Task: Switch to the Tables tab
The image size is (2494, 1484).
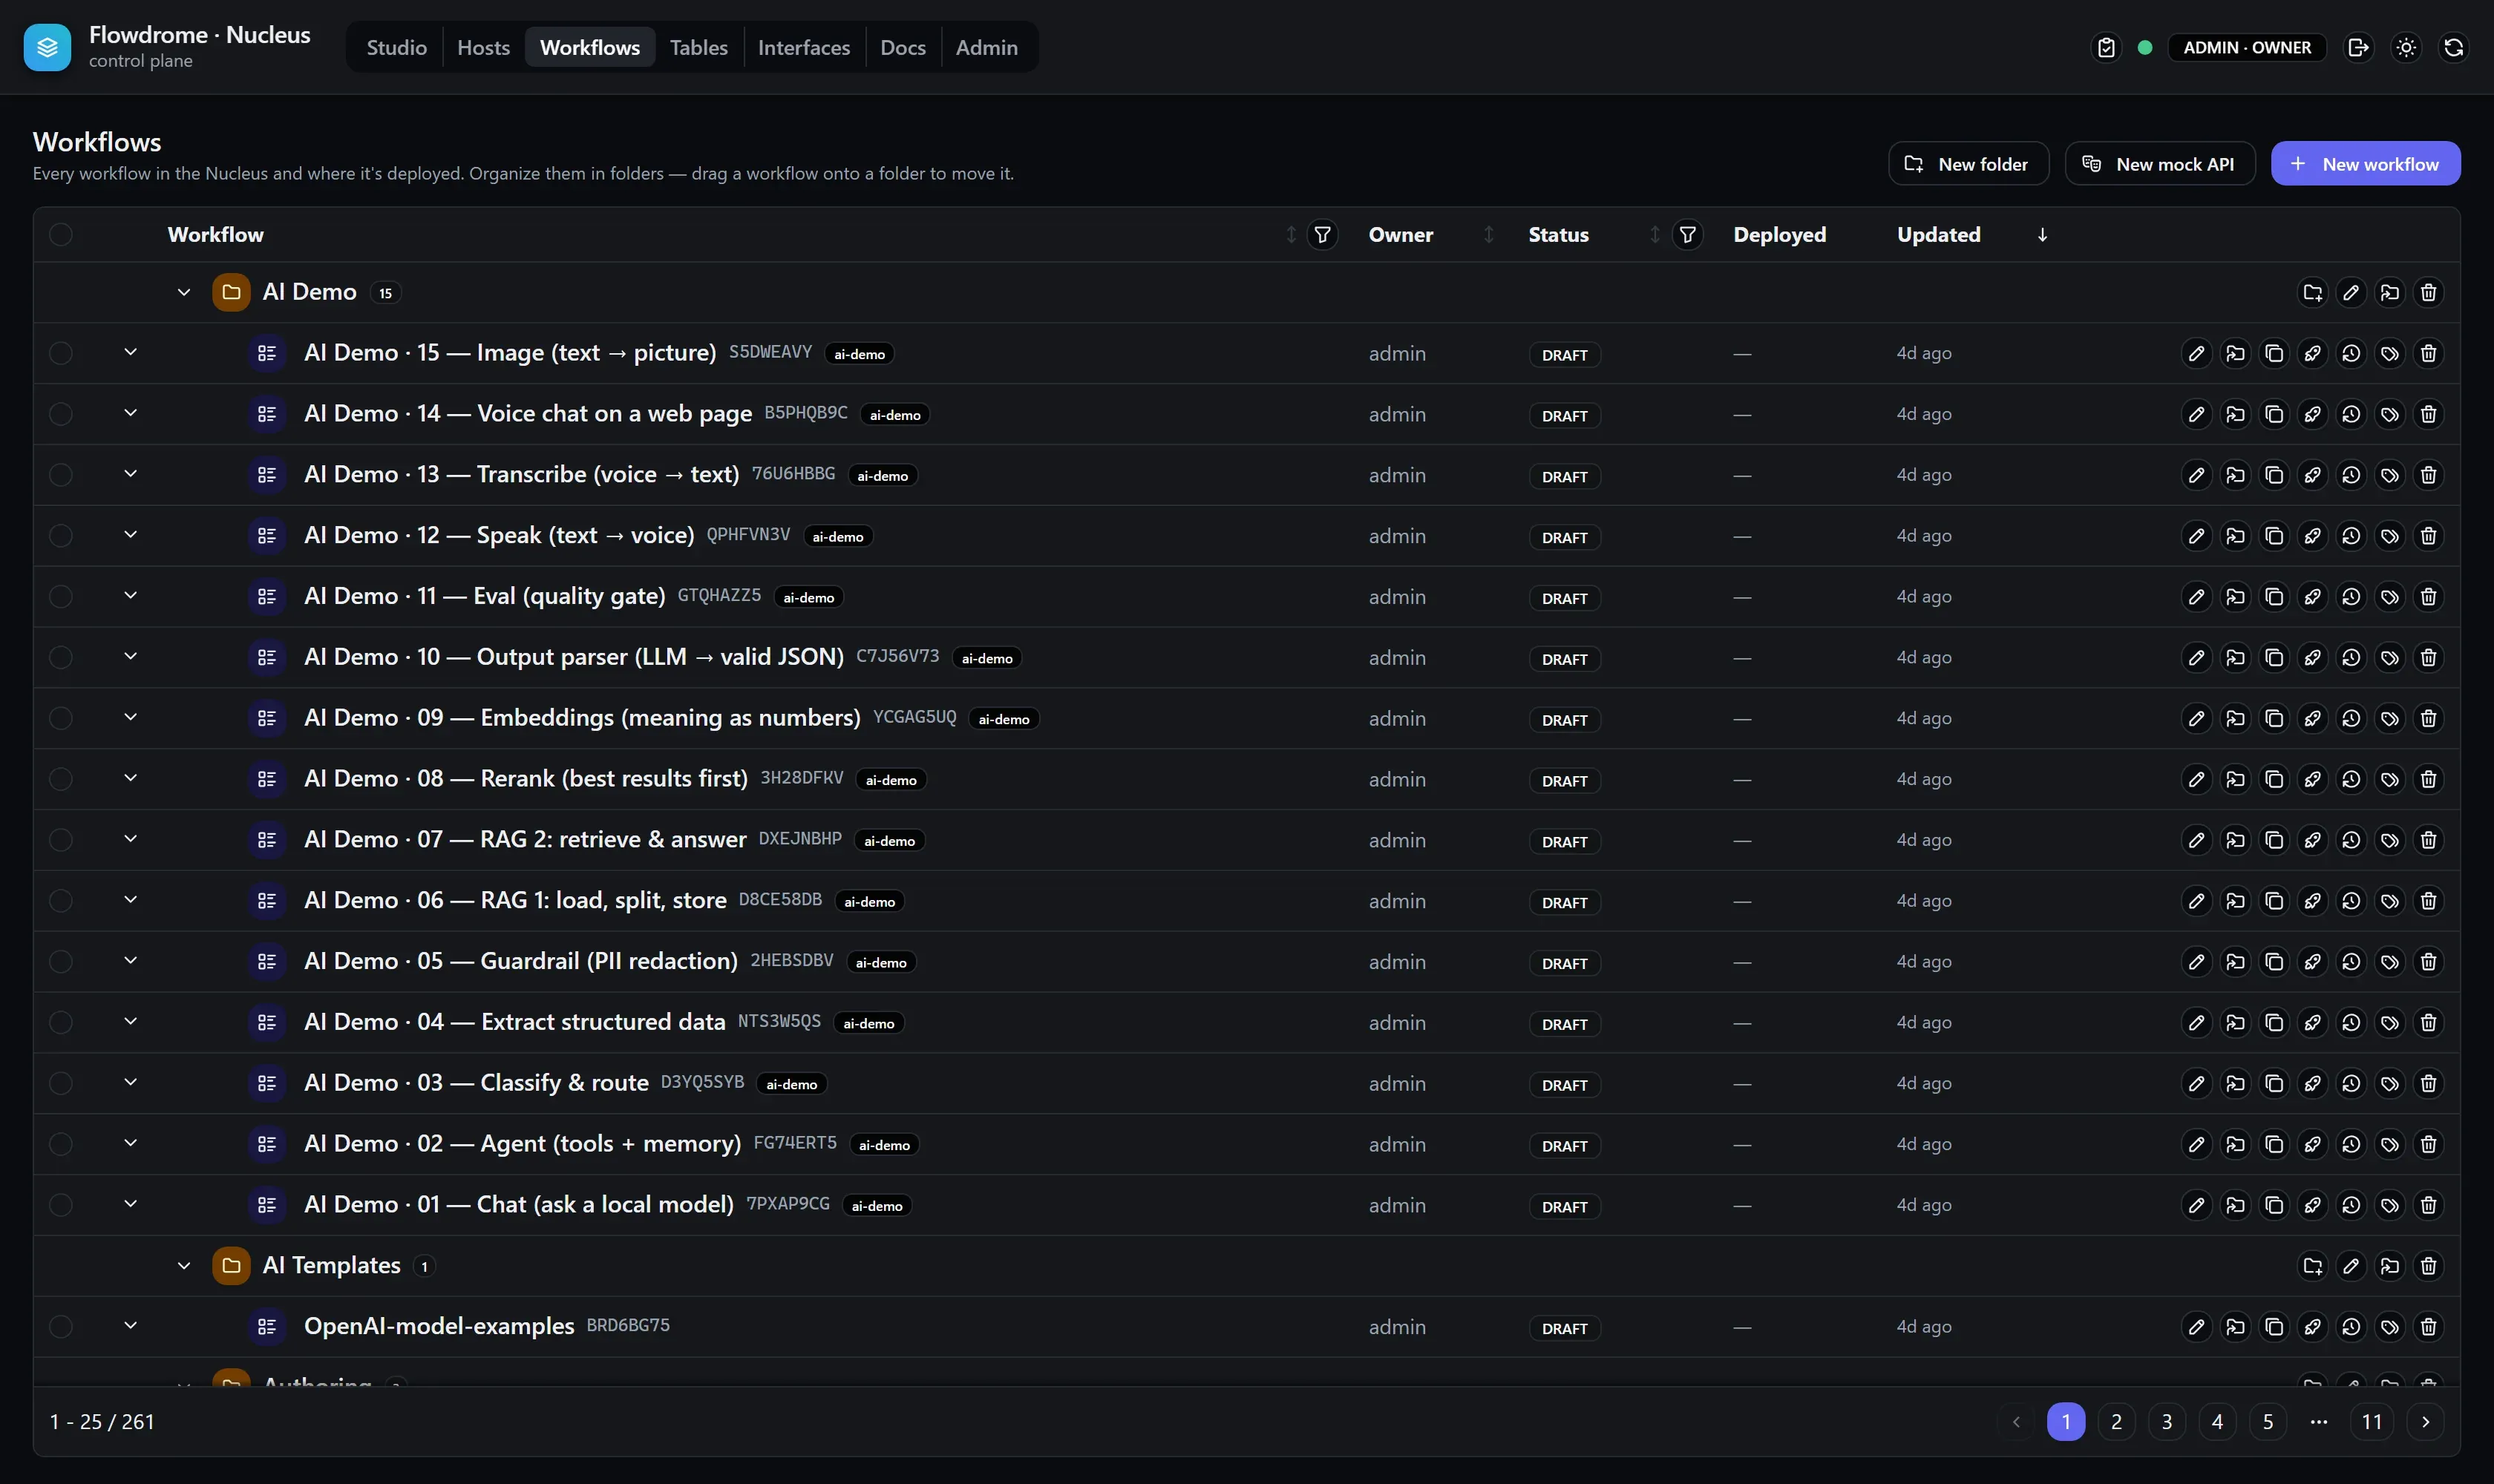Action: pos(698,47)
